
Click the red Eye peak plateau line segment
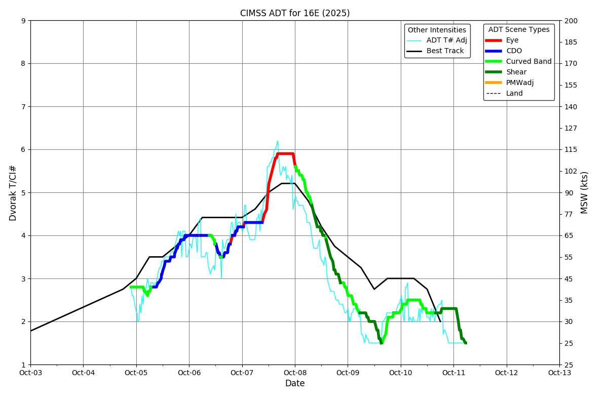click(285, 153)
